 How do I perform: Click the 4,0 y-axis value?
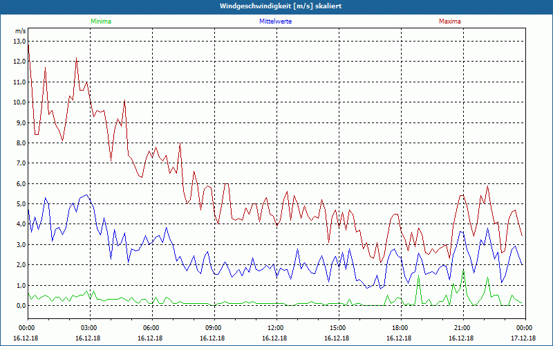(x=21, y=224)
